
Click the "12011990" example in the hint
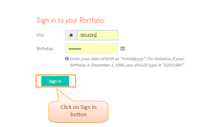click(x=173, y=65)
